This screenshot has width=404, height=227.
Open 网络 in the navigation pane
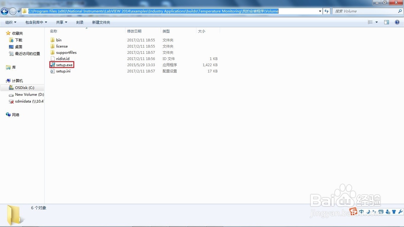pyautogui.click(x=15, y=115)
